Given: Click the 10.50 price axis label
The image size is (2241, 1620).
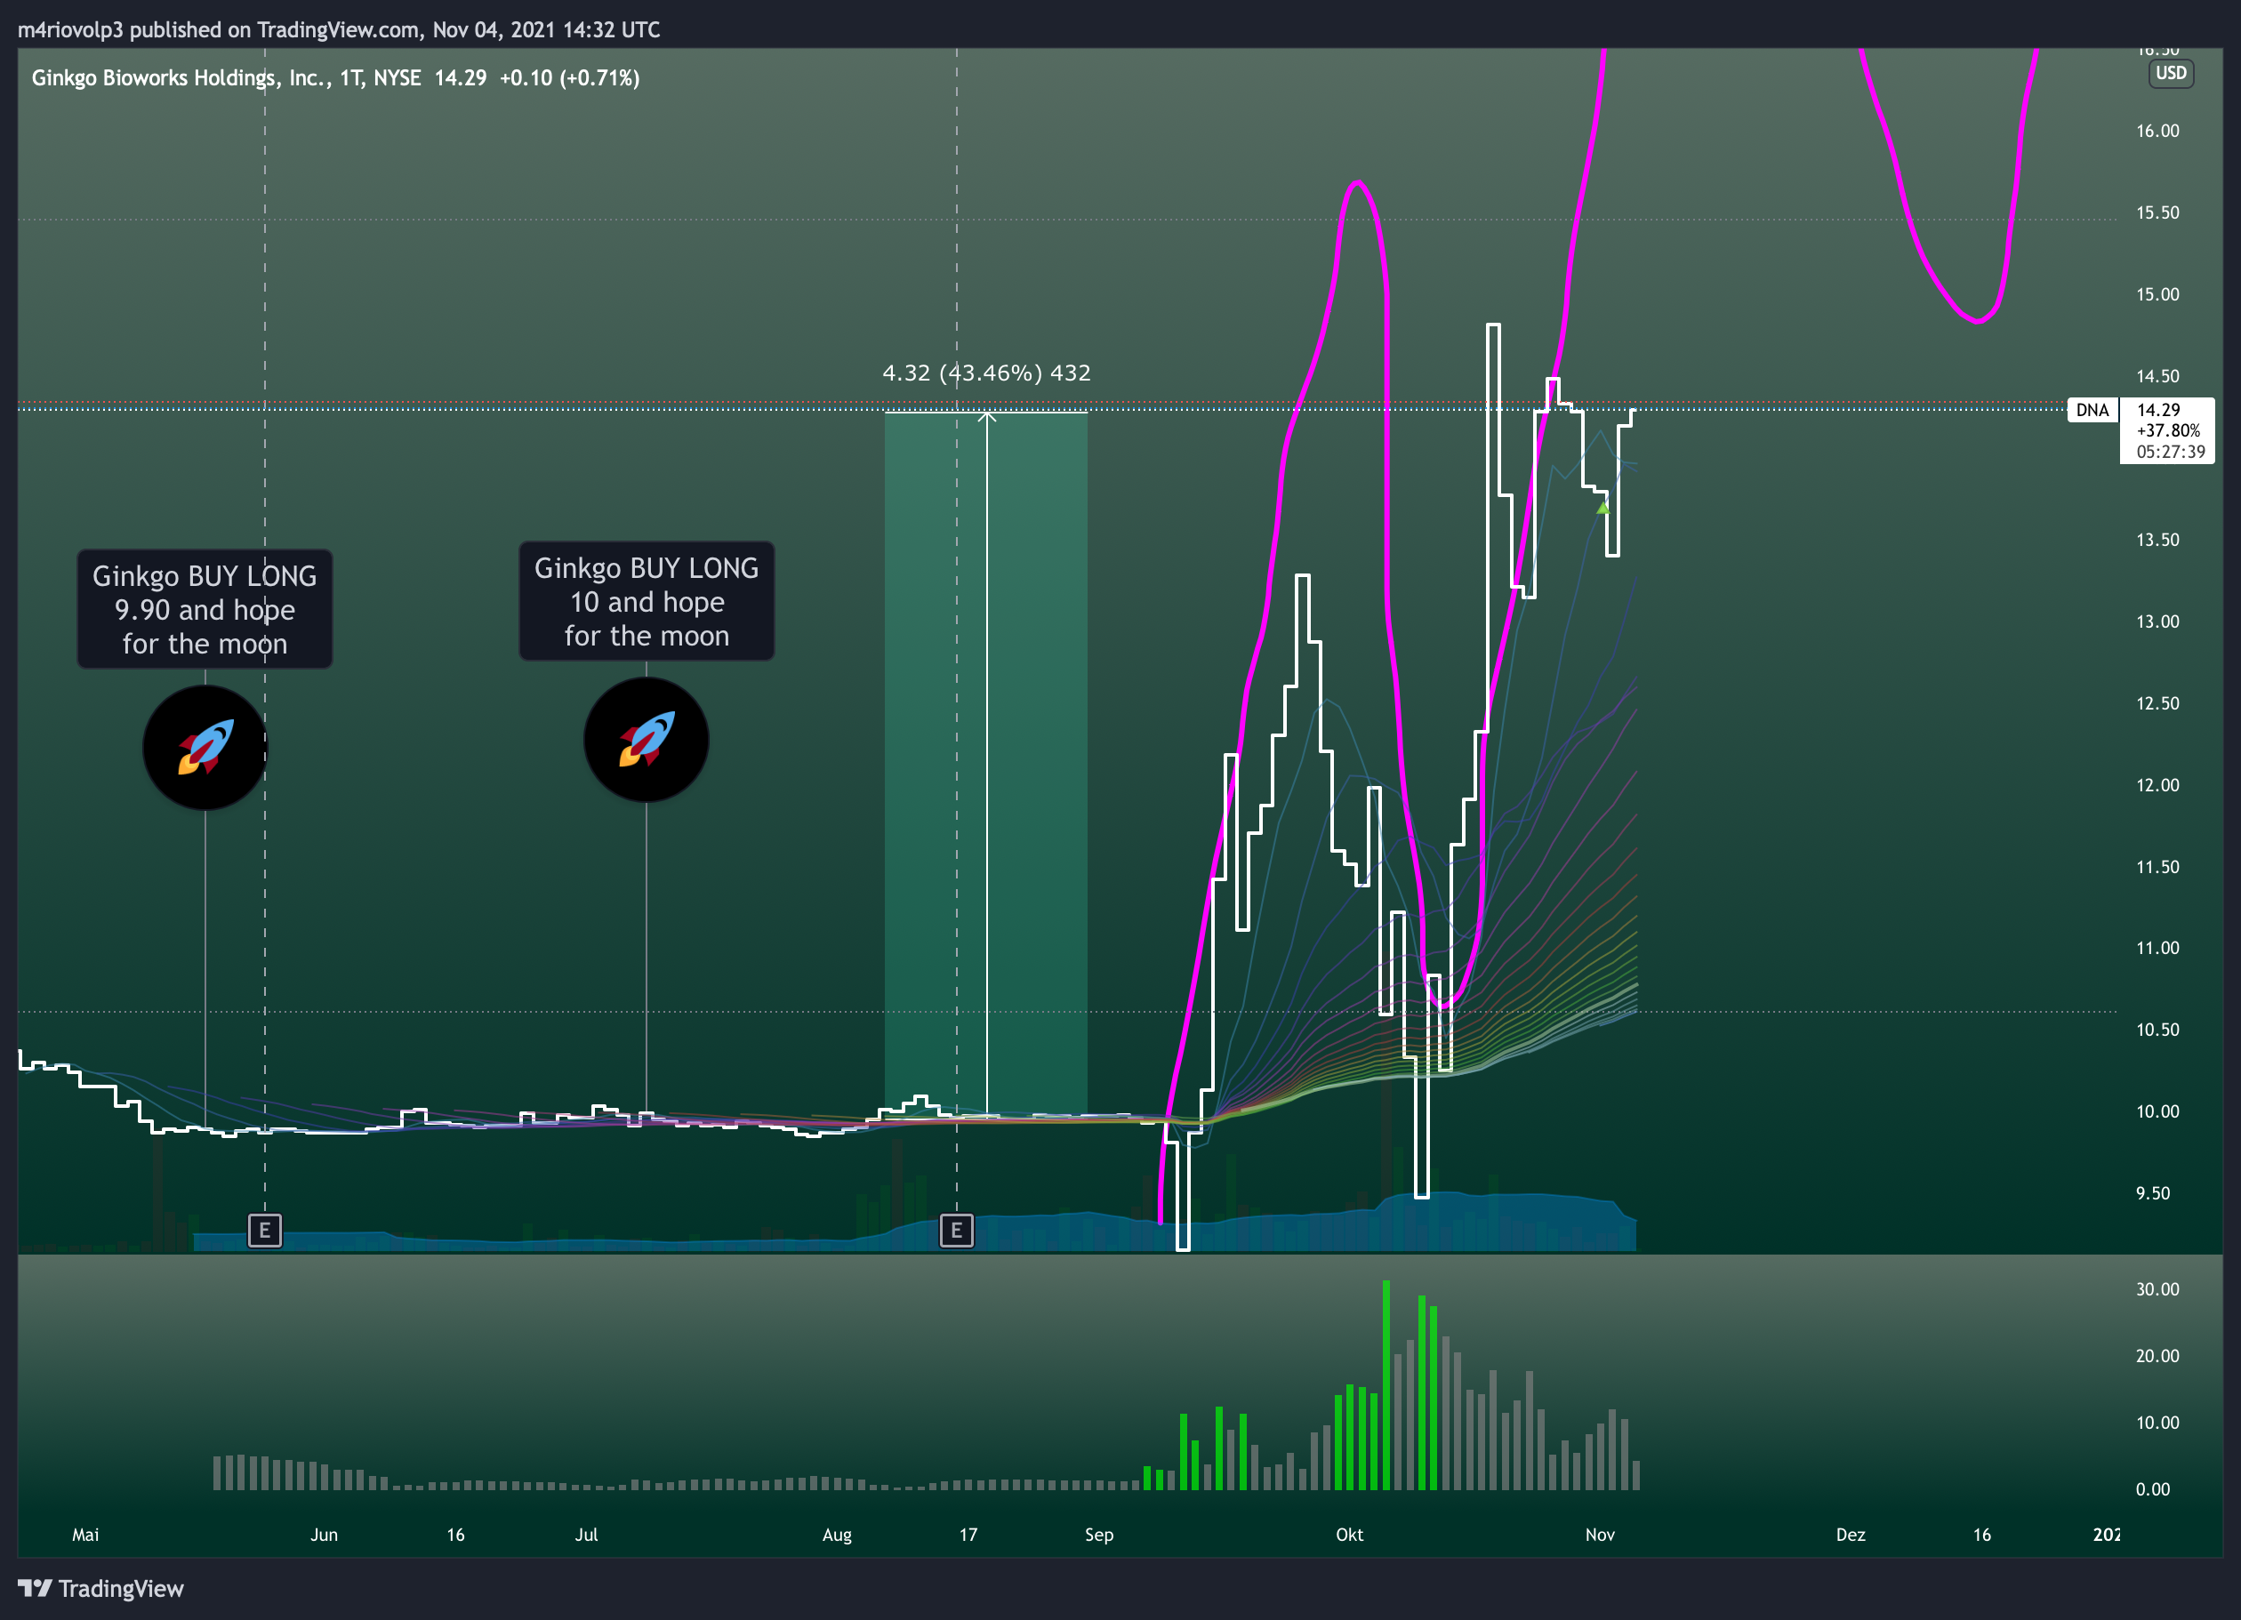Looking at the screenshot, I should pos(2157,1031).
